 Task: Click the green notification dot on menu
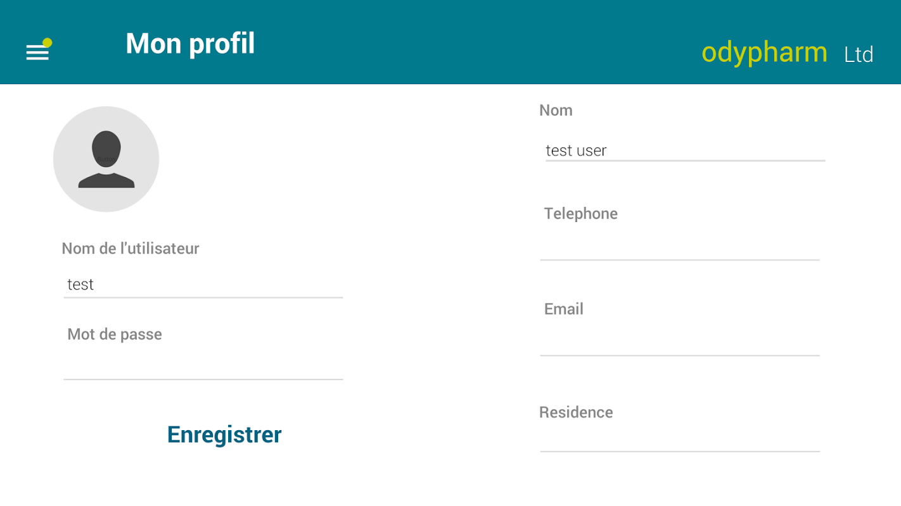[x=47, y=42]
